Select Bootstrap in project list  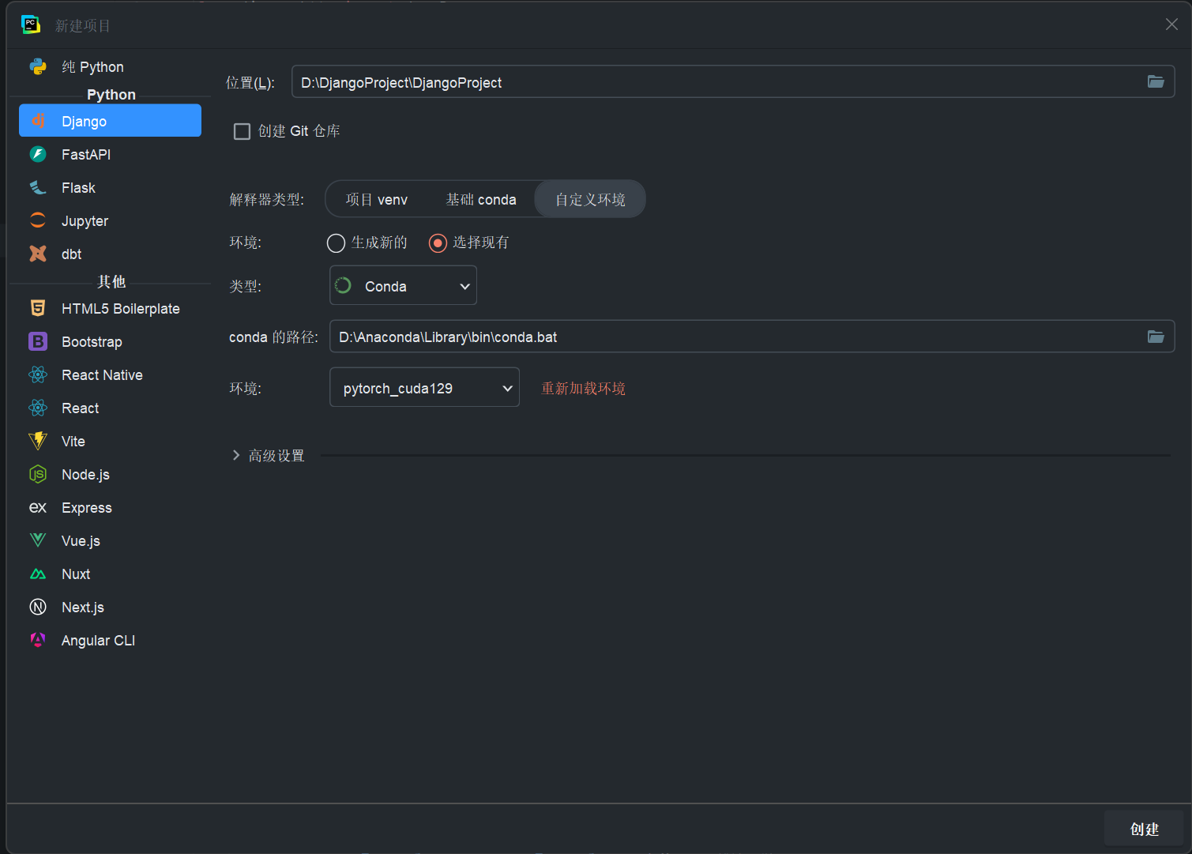110,341
